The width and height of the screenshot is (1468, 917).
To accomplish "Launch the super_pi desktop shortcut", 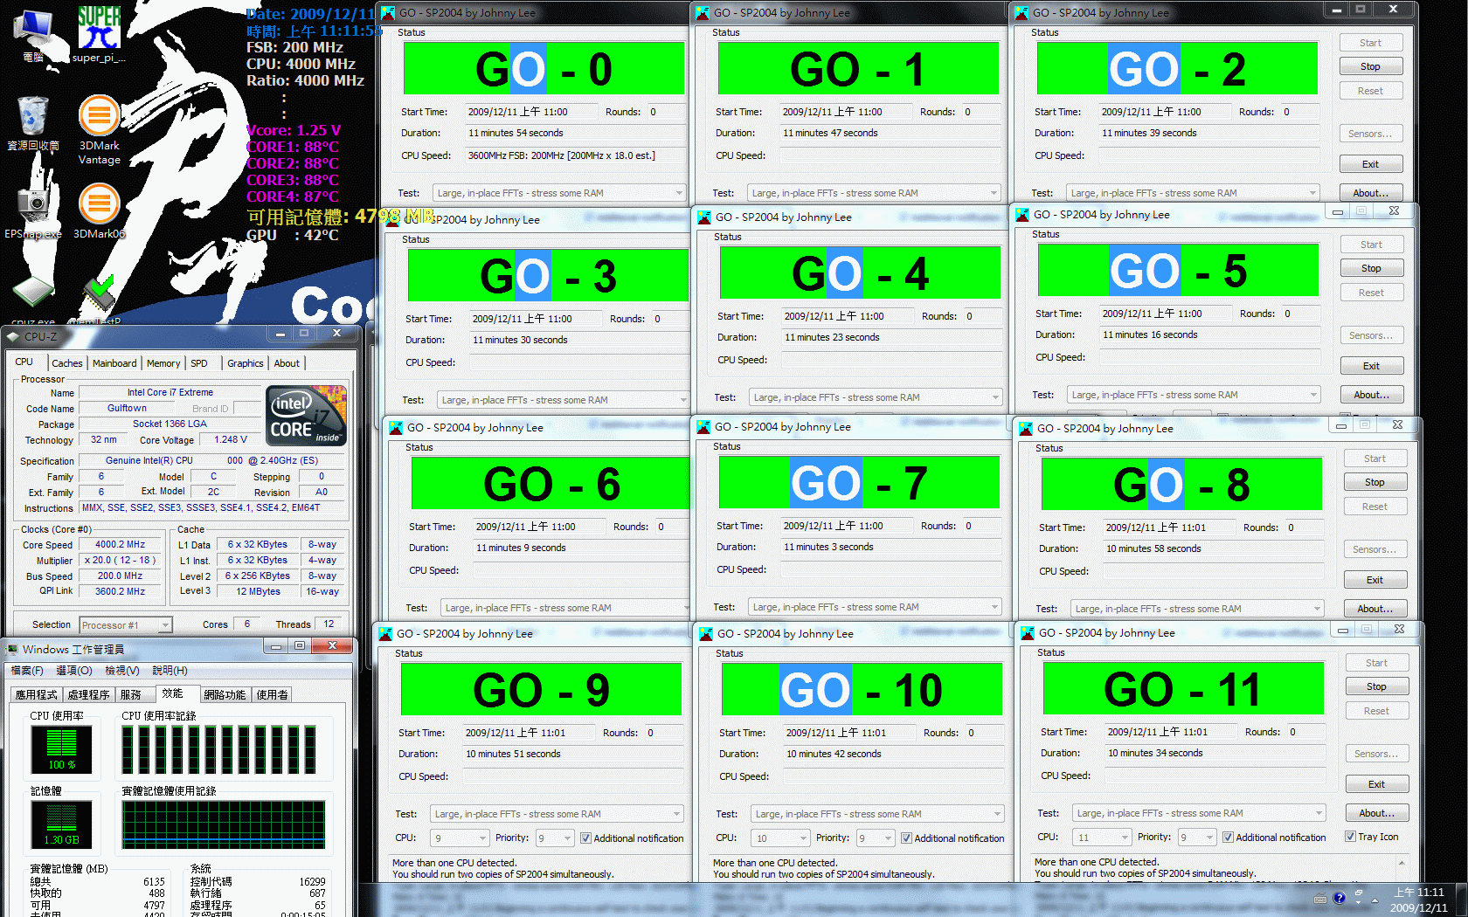I will pyautogui.click(x=99, y=33).
